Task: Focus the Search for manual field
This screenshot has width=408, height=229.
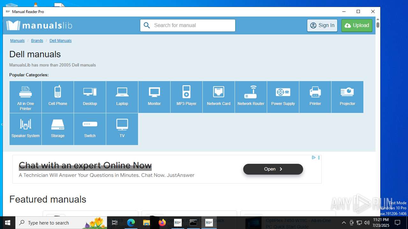Action: (x=188, y=25)
